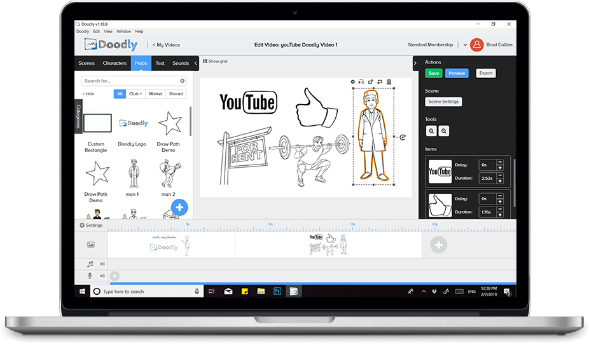
Task: Open Photoshop from the taskbar
Action: 277,291
